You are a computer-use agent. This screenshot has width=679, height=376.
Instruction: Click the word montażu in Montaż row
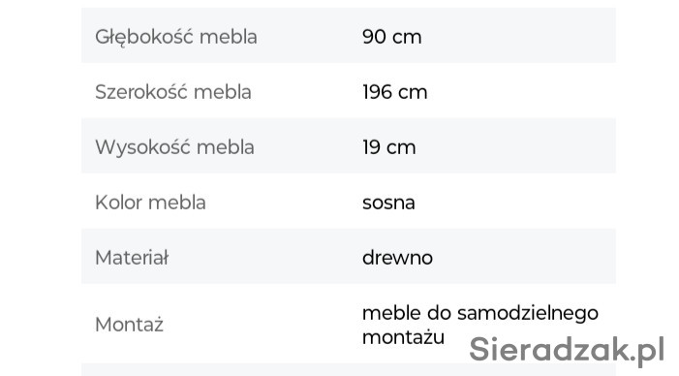pos(403,337)
